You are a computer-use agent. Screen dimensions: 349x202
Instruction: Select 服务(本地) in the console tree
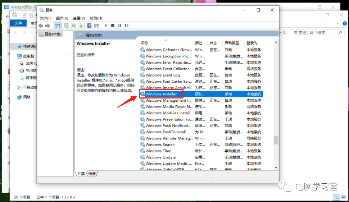pyautogui.click(x=50, y=34)
